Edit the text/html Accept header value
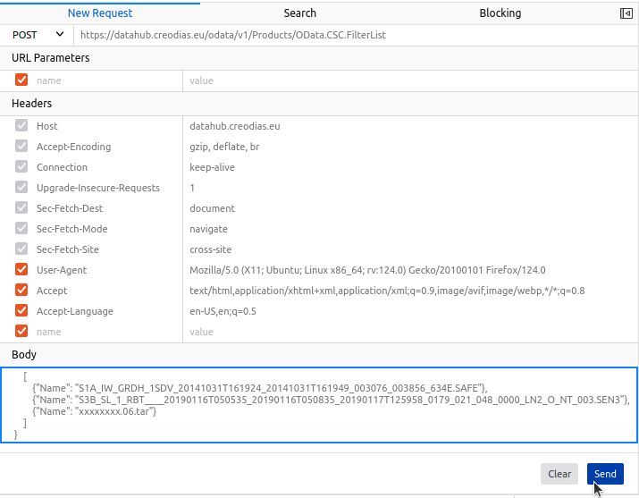This screenshot has width=639, height=498. tap(387, 291)
